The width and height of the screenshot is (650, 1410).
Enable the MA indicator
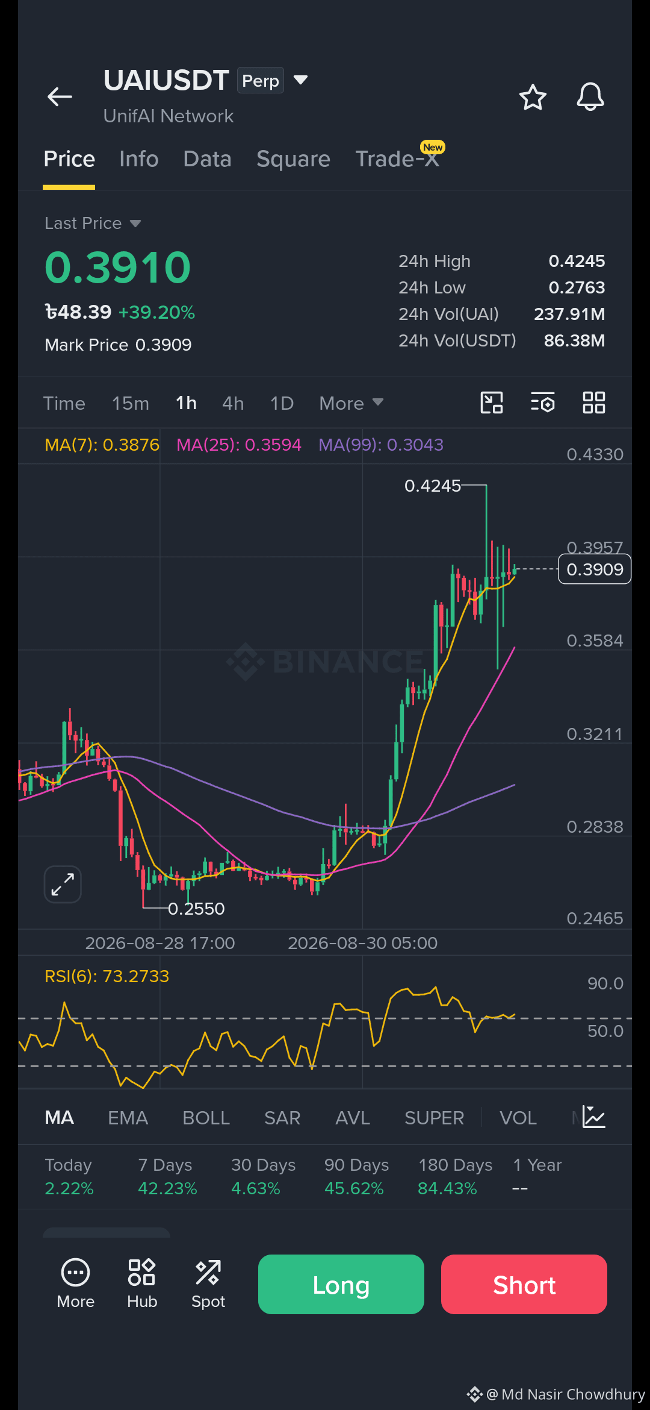[x=60, y=1118]
